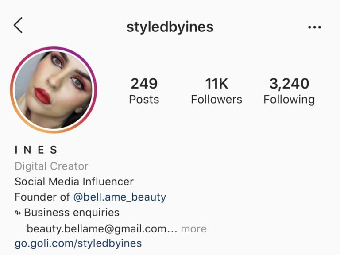This screenshot has height=255, width=340.
Task: Tap the Digital Creator category label
Action: 52,166
